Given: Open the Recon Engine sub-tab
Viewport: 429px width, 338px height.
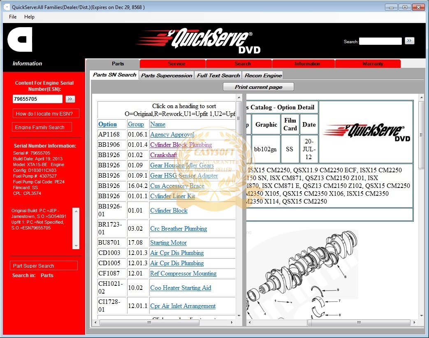Looking at the screenshot, I should pos(263,76).
